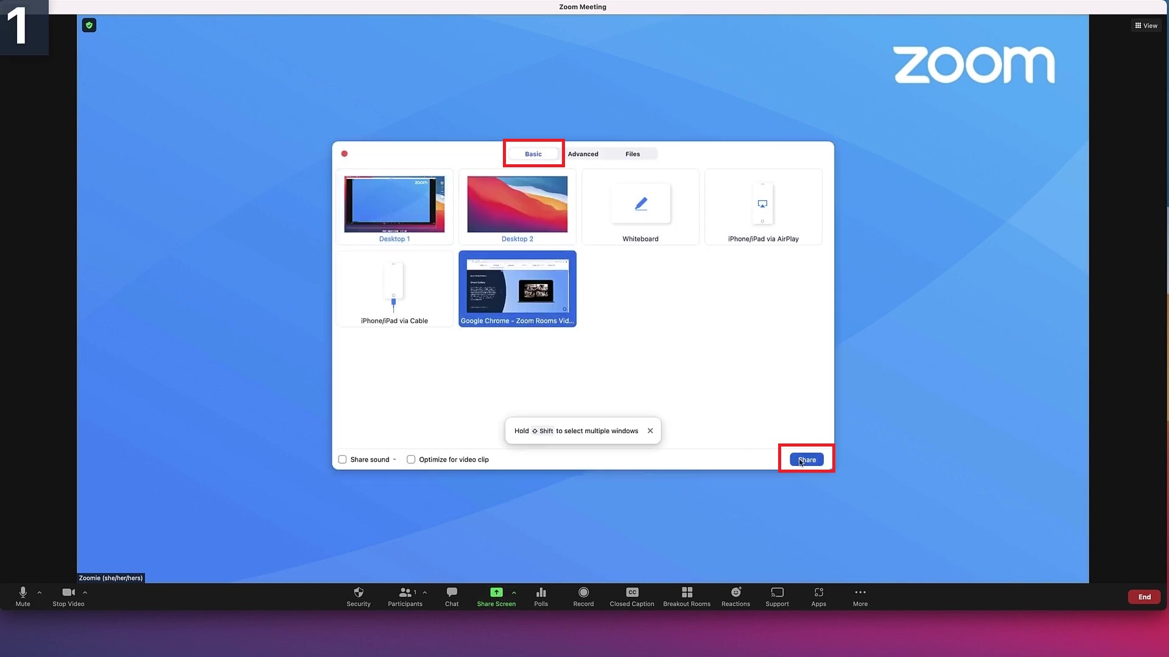1169x657 pixels.
Task: Expand Share Screen options arrow
Action: [x=514, y=593]
